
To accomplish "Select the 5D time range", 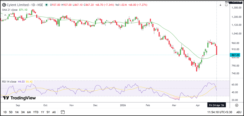I will pyautogui.click(x=11, y=112).
